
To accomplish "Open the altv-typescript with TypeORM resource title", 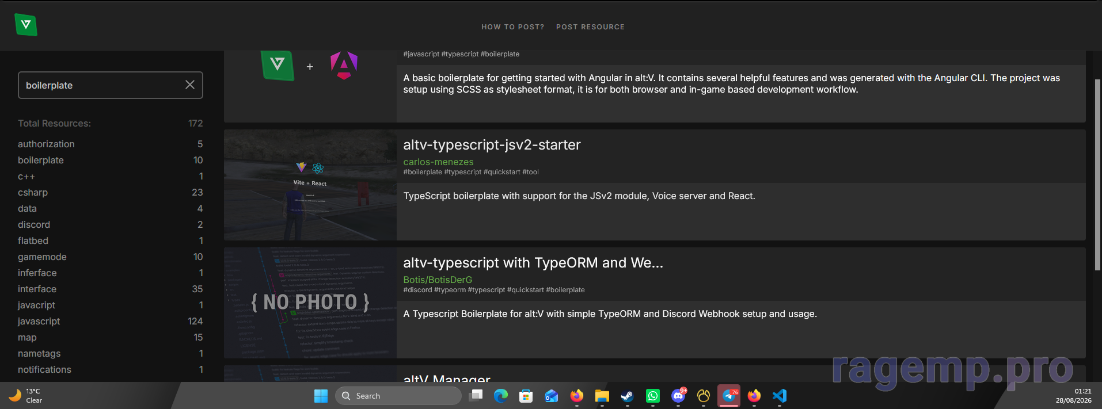I will (x=533, y=263).
